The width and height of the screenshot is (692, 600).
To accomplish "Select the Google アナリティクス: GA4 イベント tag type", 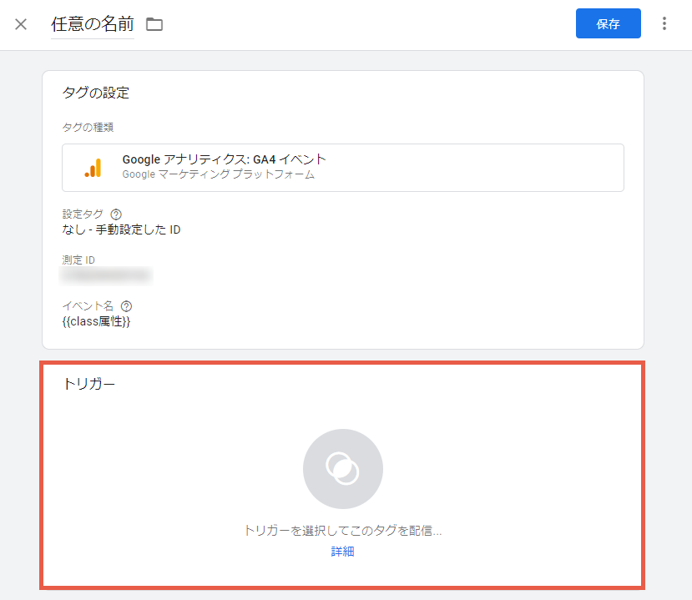I will [x=343, y=168].
